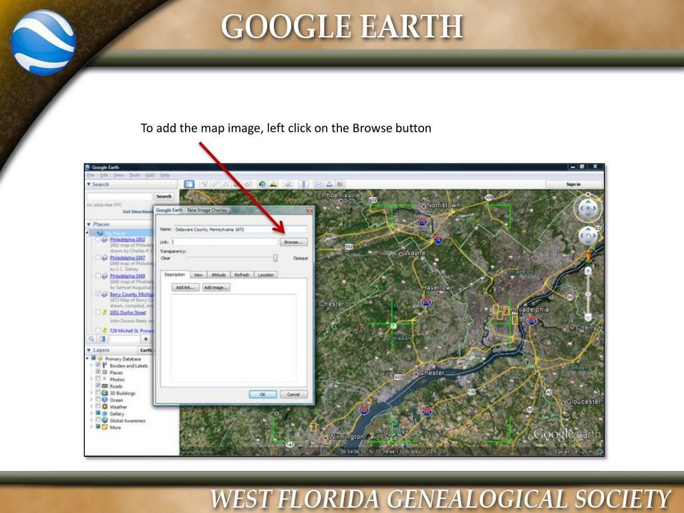
Task: Collapse the Search panel triangle
Action: 89,184
